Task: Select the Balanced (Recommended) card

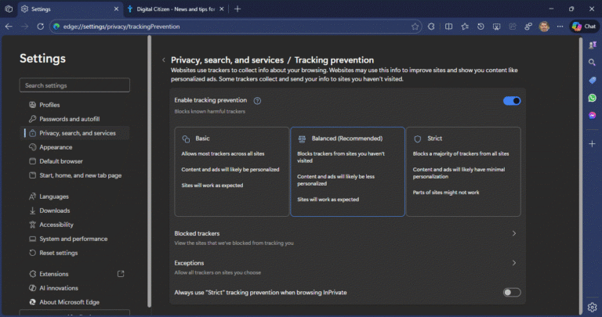Action: coord(347,171)
